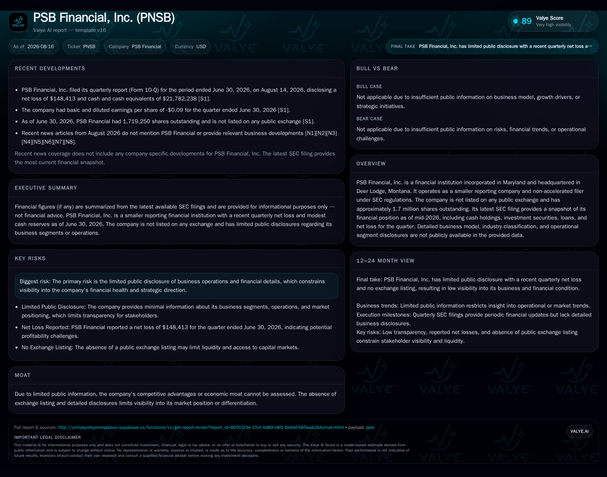Click the 'BULL CASE' subheading

[369, 87]
